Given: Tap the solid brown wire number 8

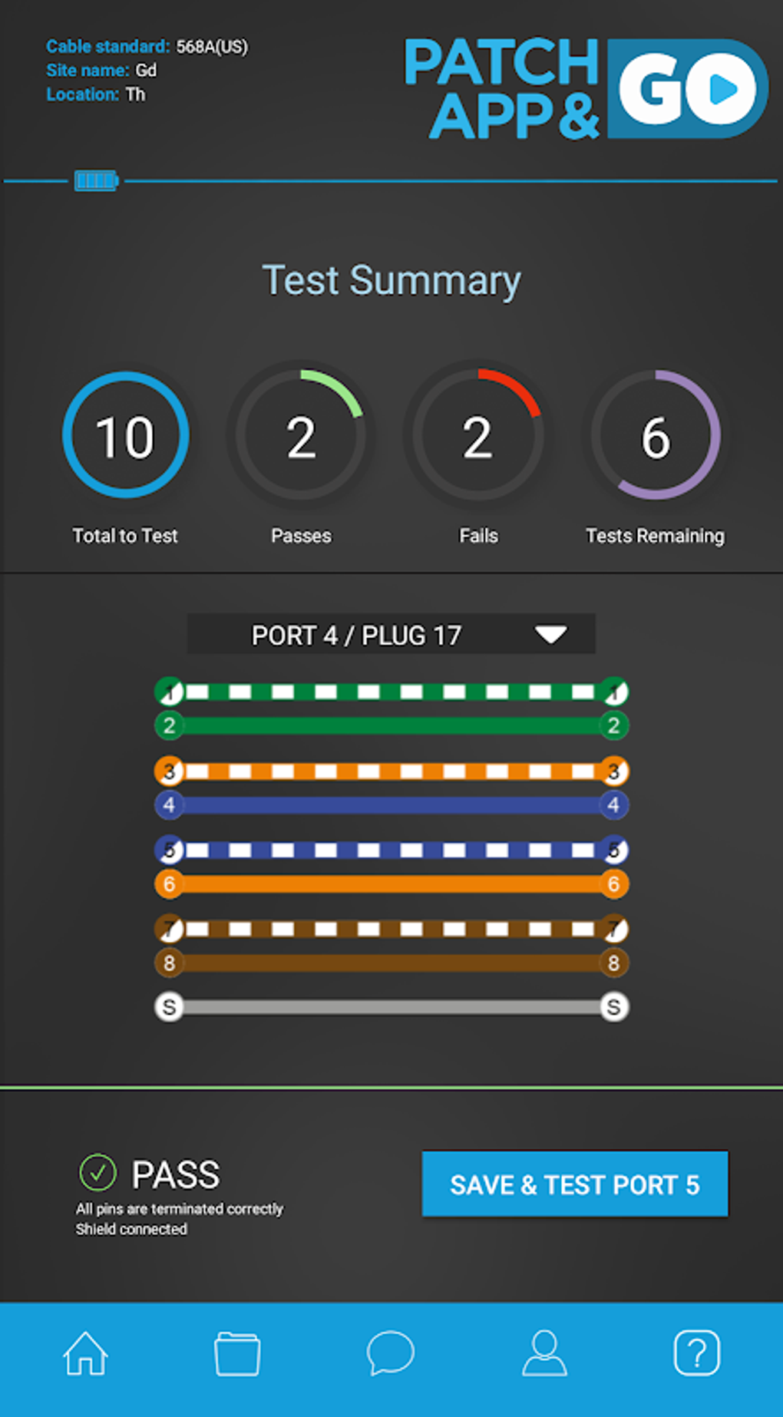Looking at the screenshot, I should (391, 963).
